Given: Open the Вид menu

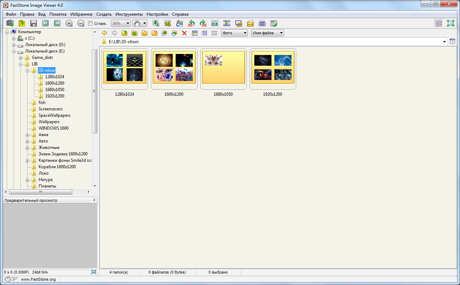Looking at the screenshot, I should tap(42, 14).
